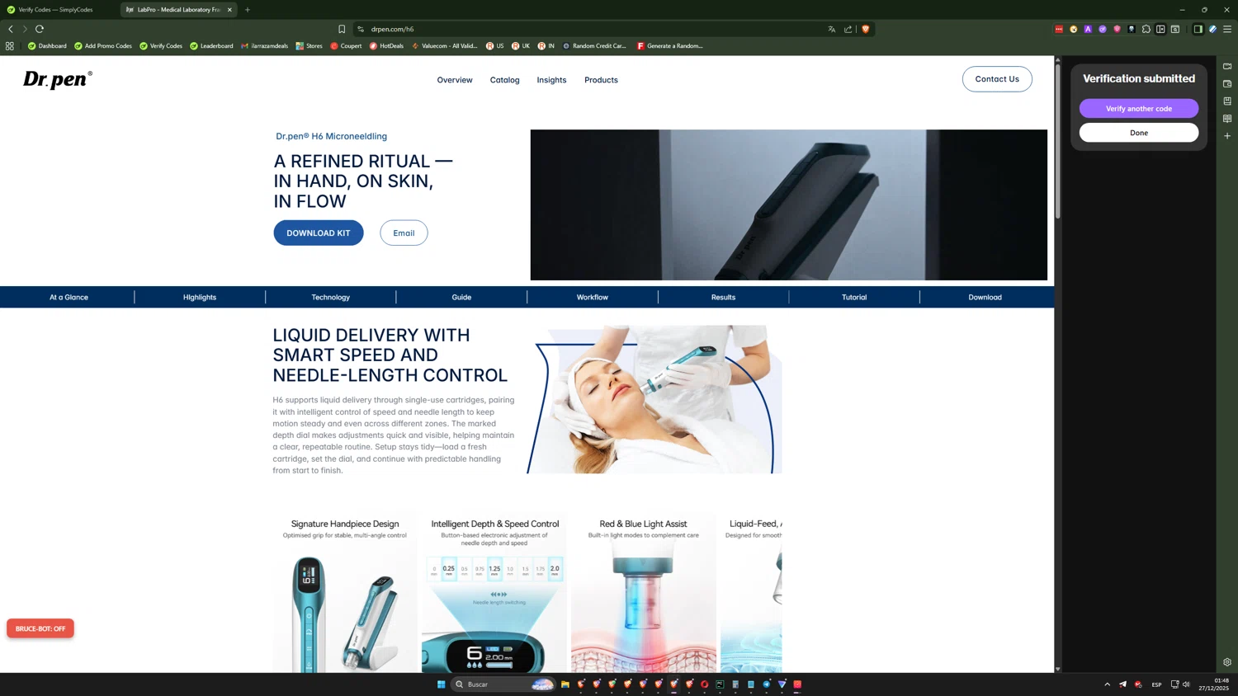Open Insights in site navigation
1238x696 pixels.
tap(551, 80)
